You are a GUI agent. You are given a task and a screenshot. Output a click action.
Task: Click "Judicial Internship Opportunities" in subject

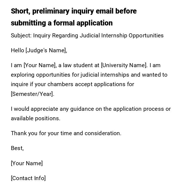pyautogui.click(x=122, y=35)
